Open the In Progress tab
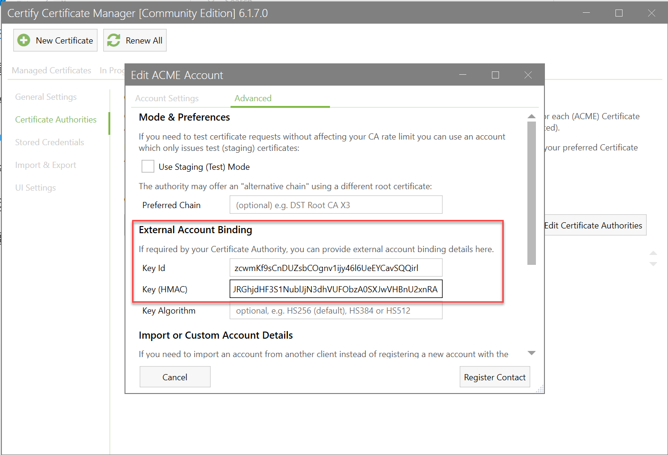 click(x=112, y=70)
